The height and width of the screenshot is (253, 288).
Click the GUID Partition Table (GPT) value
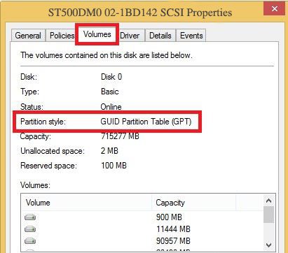(x=146, y=122)
